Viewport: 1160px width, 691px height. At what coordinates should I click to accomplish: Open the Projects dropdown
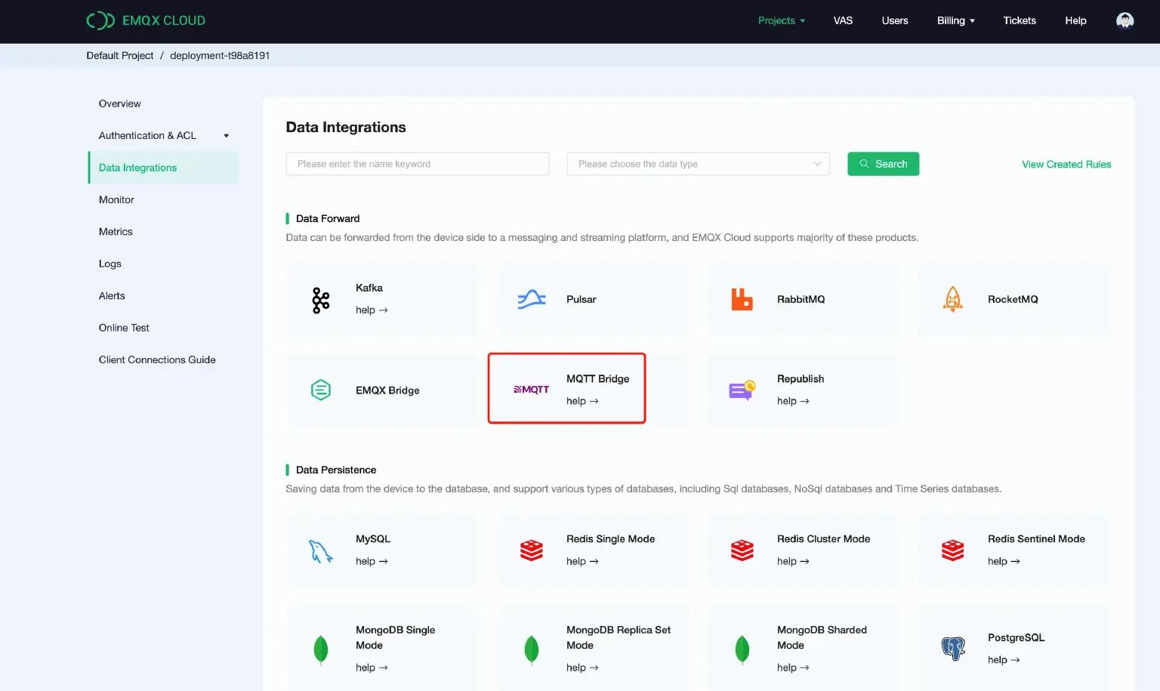point(781,20)
